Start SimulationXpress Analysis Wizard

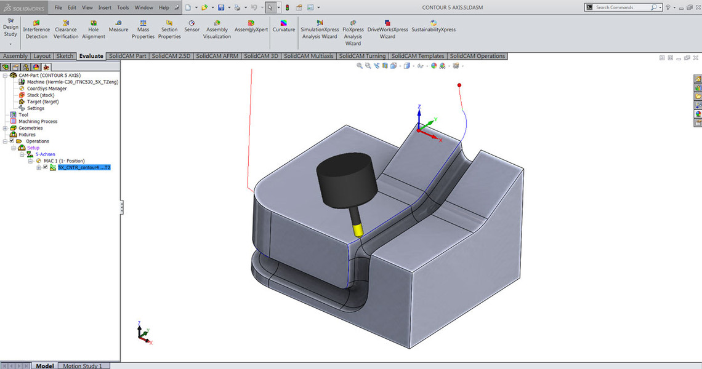click(x=320, y=29)
